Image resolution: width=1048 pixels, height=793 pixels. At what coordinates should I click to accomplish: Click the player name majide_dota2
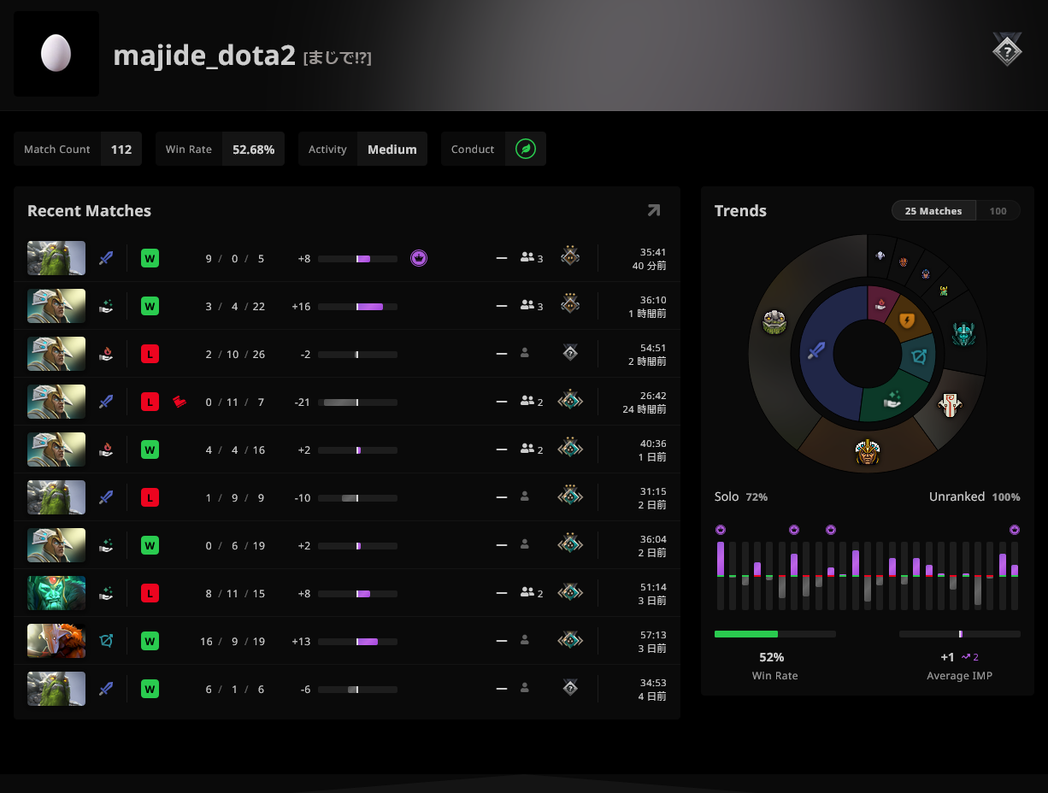pos(204,56)
